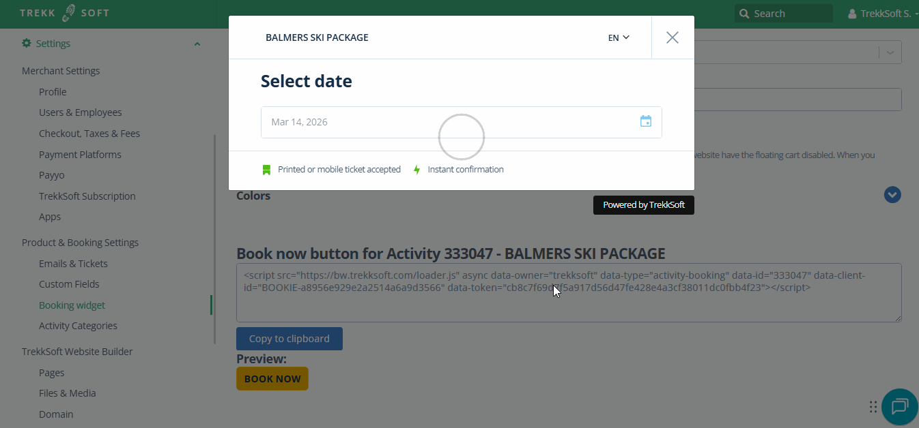The width and height of the screenshot is (919, 428).
Task: Click inside the embed script textarea
Action: [x=568, y=303]
